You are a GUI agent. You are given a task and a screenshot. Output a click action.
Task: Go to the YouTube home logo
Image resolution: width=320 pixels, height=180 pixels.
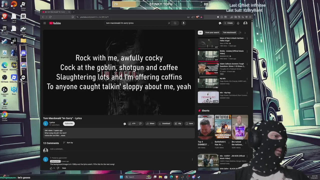click(x=55, y=23)
